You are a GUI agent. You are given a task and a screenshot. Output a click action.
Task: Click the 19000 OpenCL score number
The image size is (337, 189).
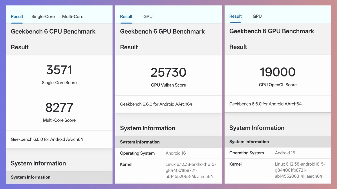278,72
